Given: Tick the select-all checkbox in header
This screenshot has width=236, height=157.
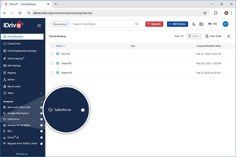Looking at the screenshot, I should 52,46.
